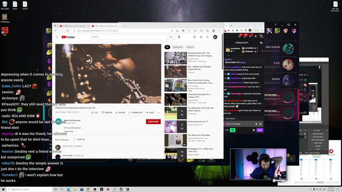Select the Related filter chip
Screen dimensions: 342x192
point(190,47)
